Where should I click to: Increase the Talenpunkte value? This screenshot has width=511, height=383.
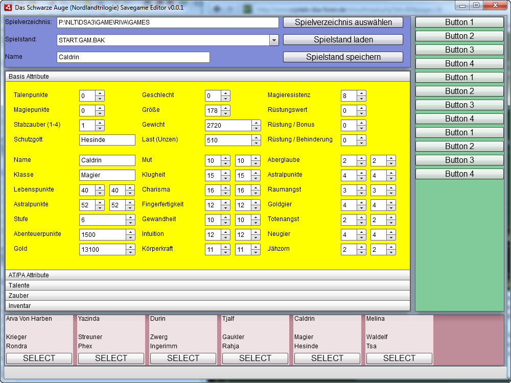(x=100, y=93)
